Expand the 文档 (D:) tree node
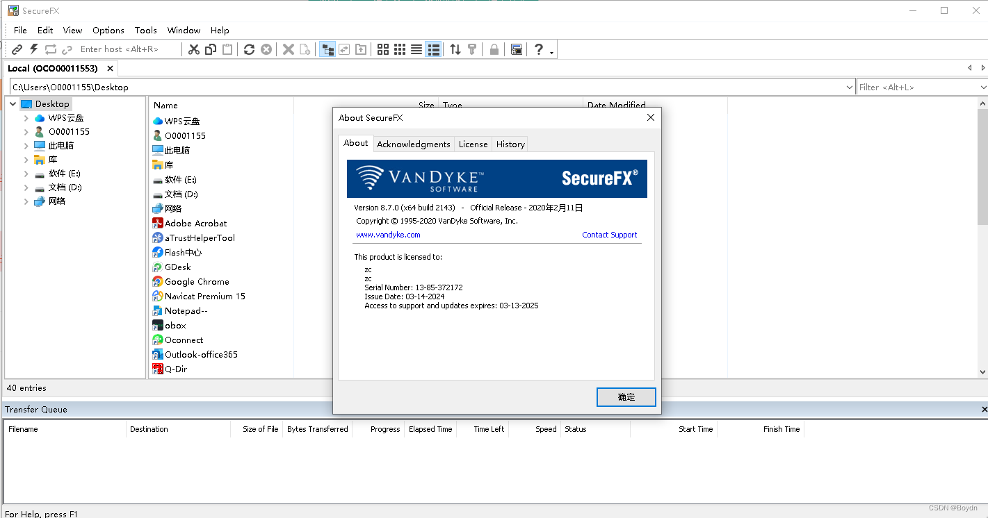Screen dimensions: 988x518 tap(26, 187)
